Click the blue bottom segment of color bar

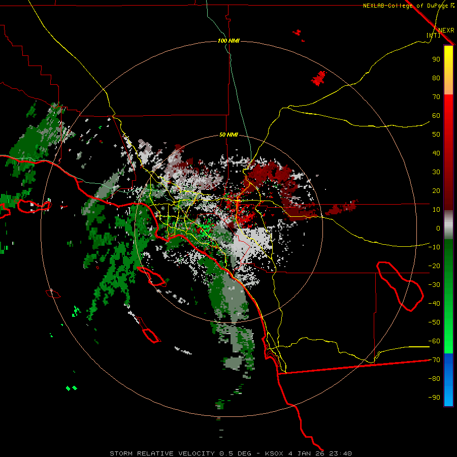click(448, 380)
